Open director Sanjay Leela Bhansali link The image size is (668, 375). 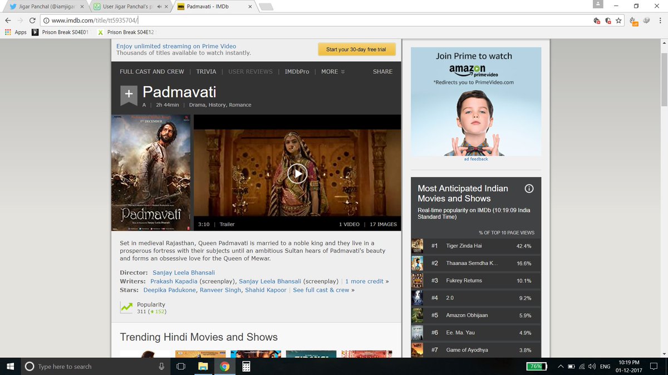click(x=184, y=273)
